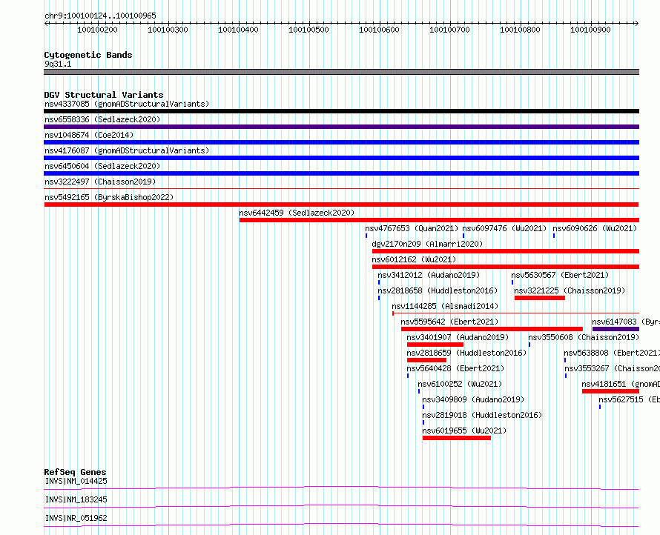This screenshot has width=660, height=535.
Task: Click nsv6090626 (Wu2021) variant label
Action: (x=595, y=228)
